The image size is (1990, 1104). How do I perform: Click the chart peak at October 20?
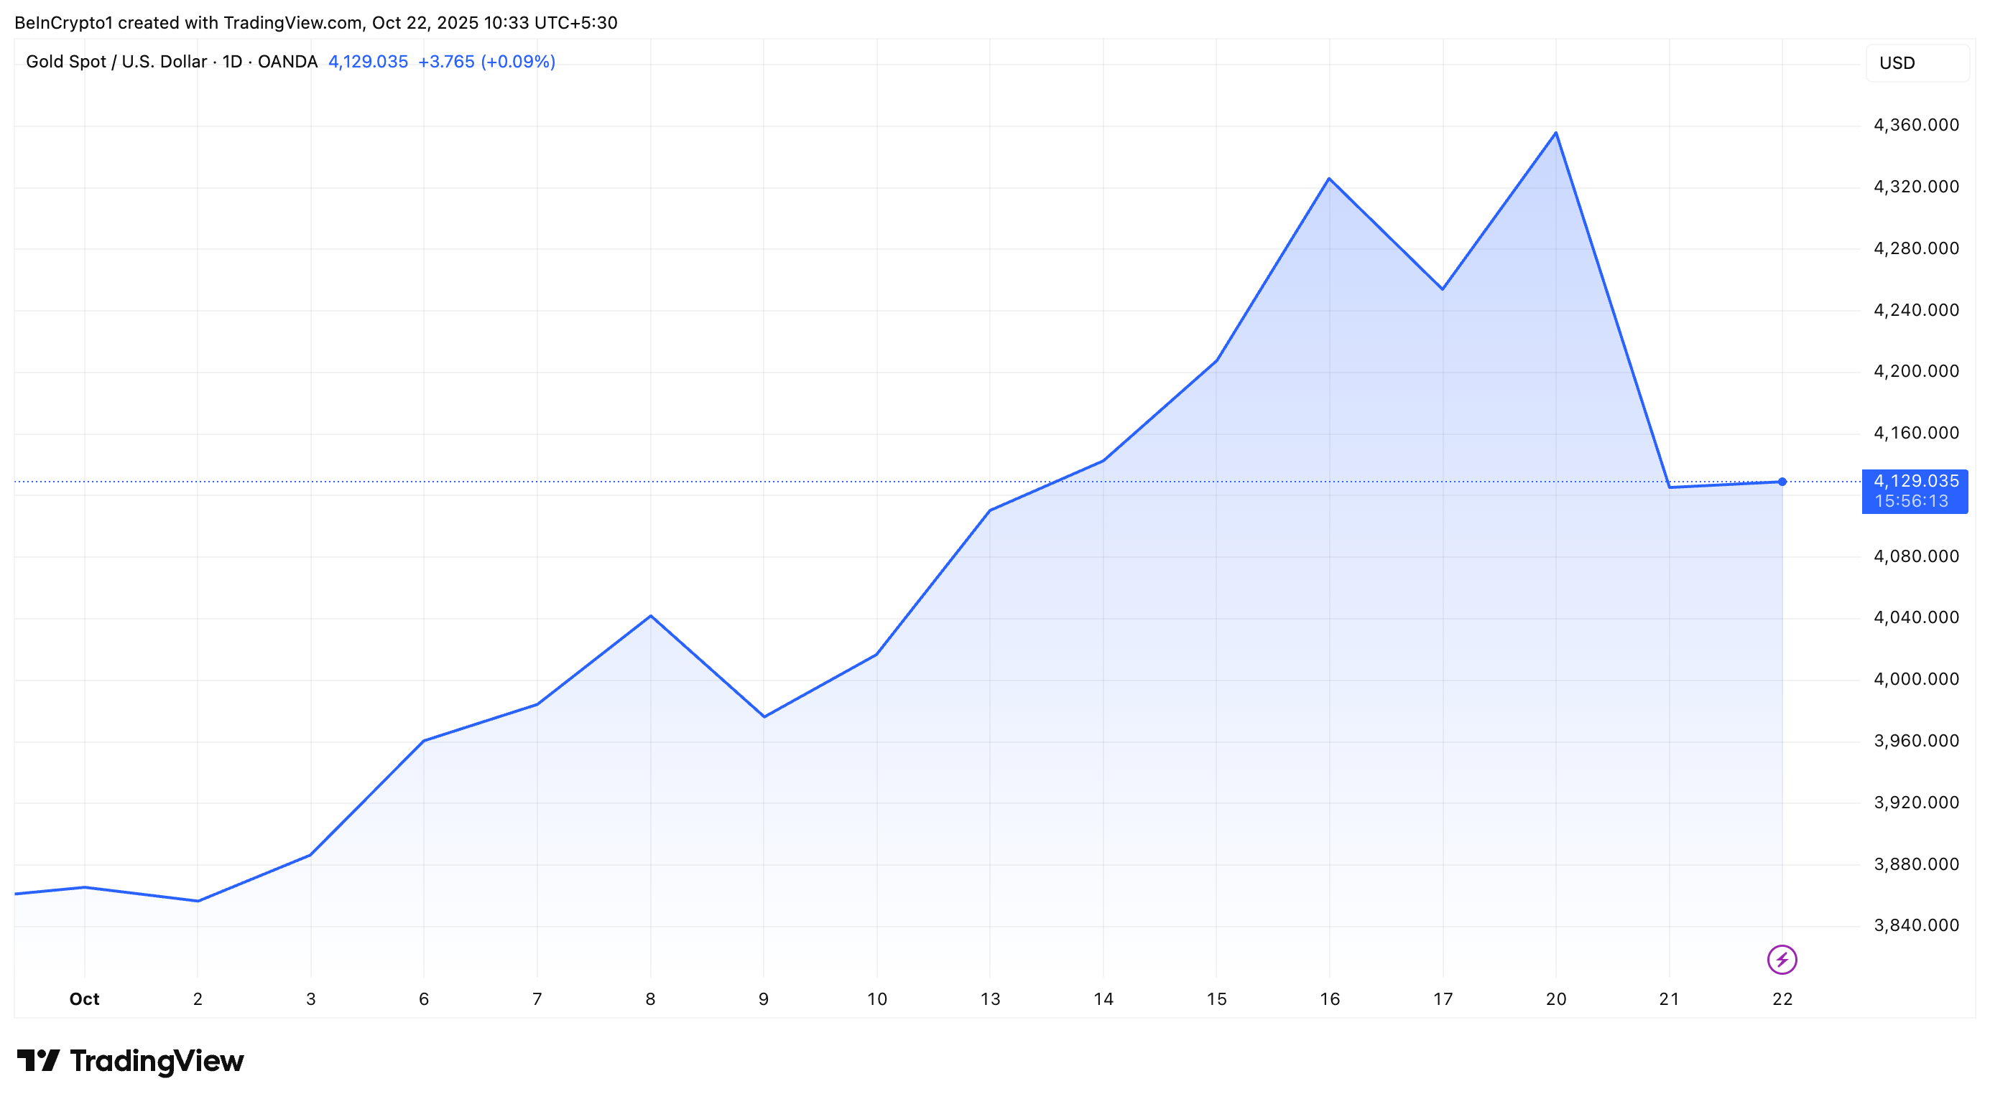tap(1555, 133)
